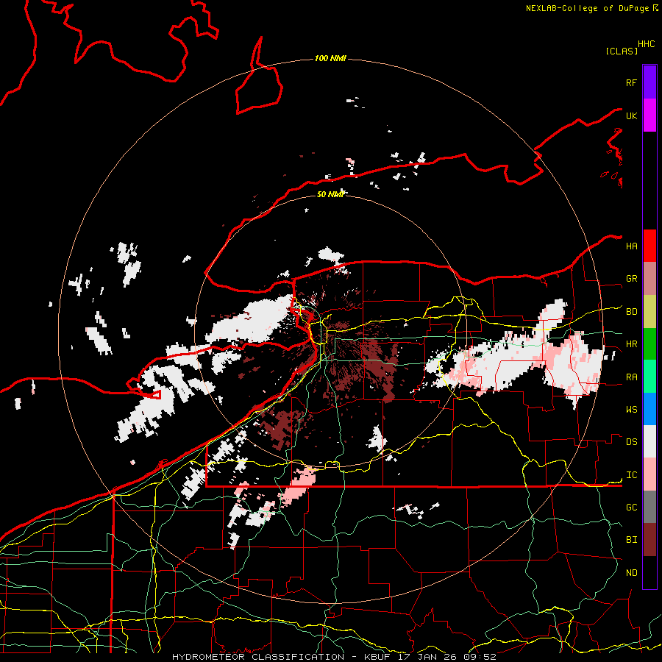The image size is (662, 662).
Task: Click the DS legend label
Action: 631,442
